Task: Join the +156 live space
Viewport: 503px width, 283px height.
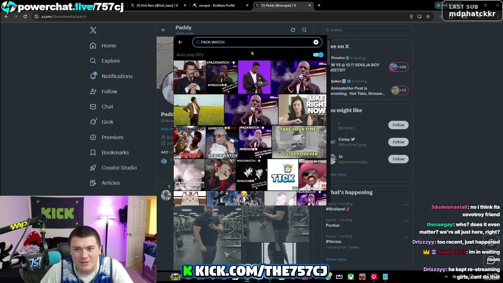Action: (x=398, y=67)
